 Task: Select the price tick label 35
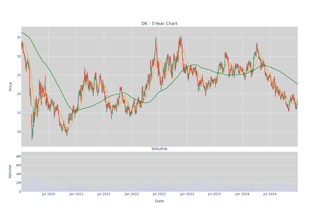pyautogui.click(x=19, y=38)
